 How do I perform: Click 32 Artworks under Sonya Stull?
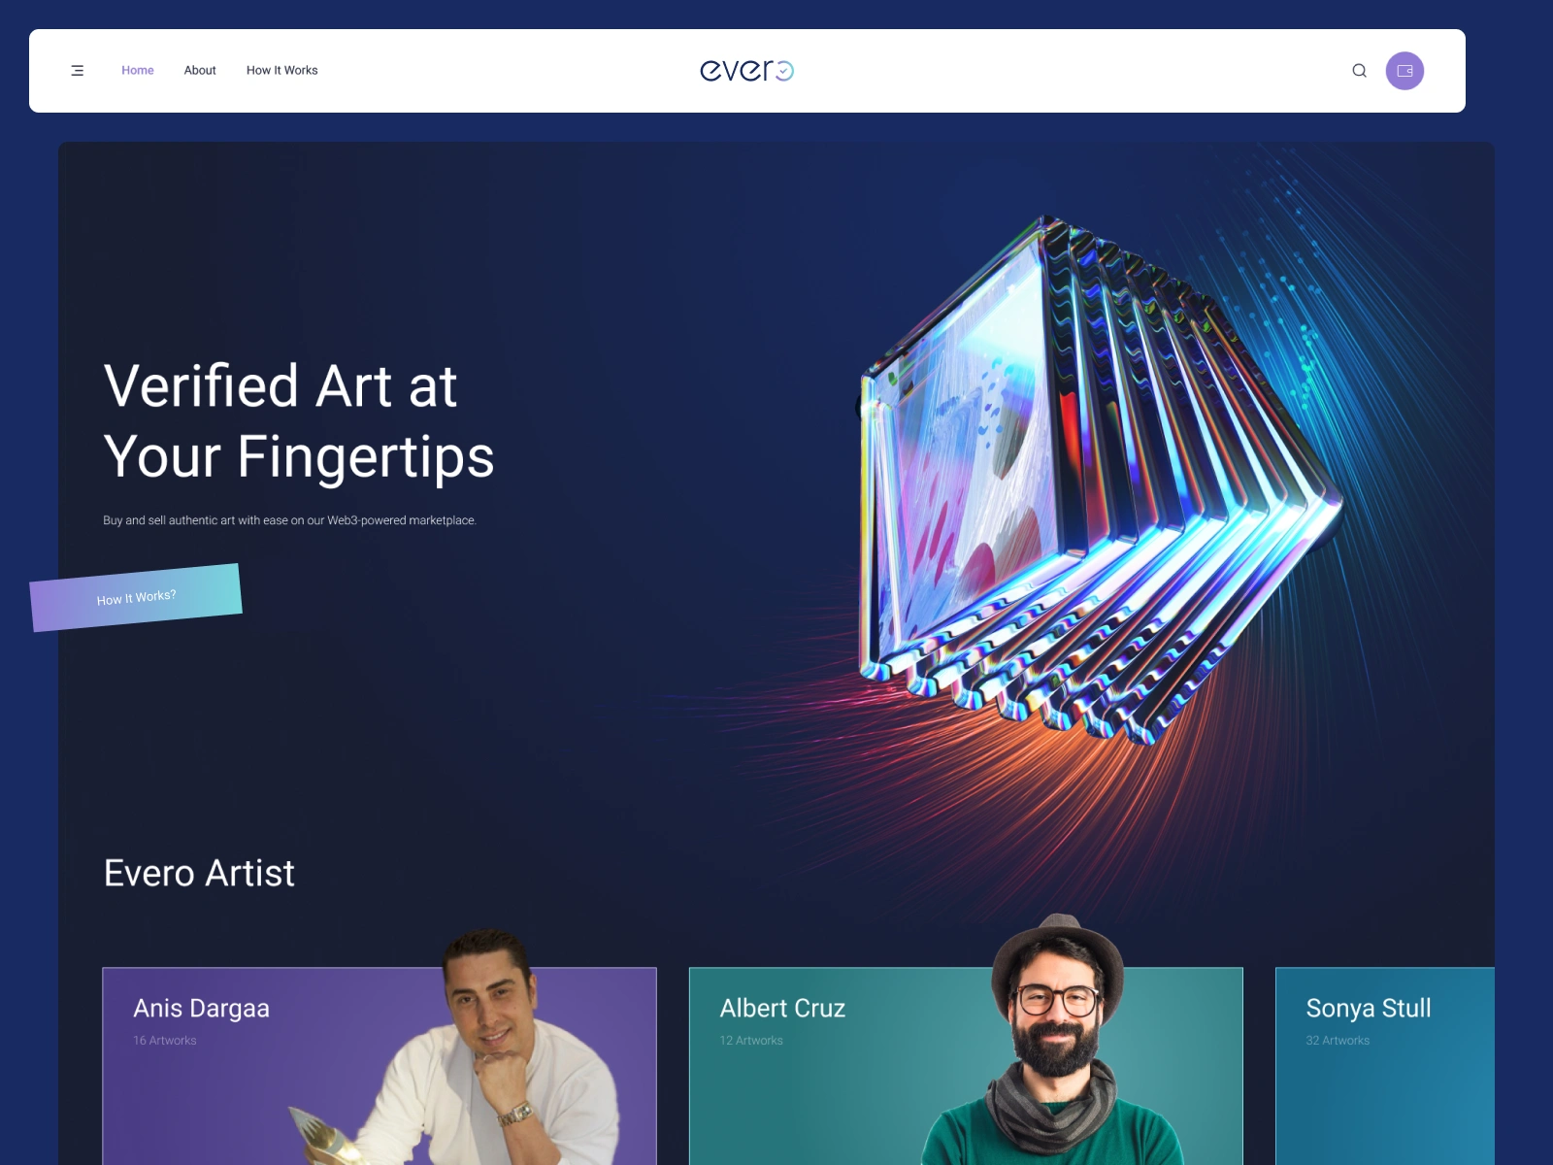click(x=1338, y=1041)
